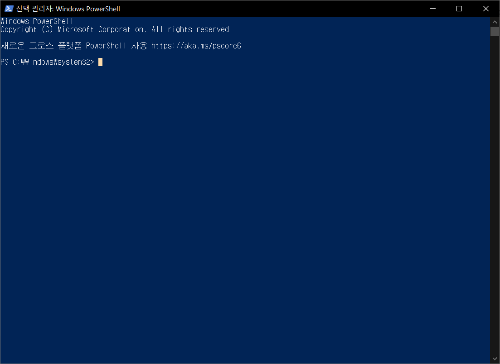Close the PowerShell window
This screenshot has height=364, width=500.
[485, 9]
